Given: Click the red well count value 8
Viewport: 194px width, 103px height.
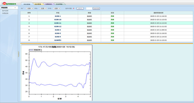Looking at the screenshot, I should (74, 9).
